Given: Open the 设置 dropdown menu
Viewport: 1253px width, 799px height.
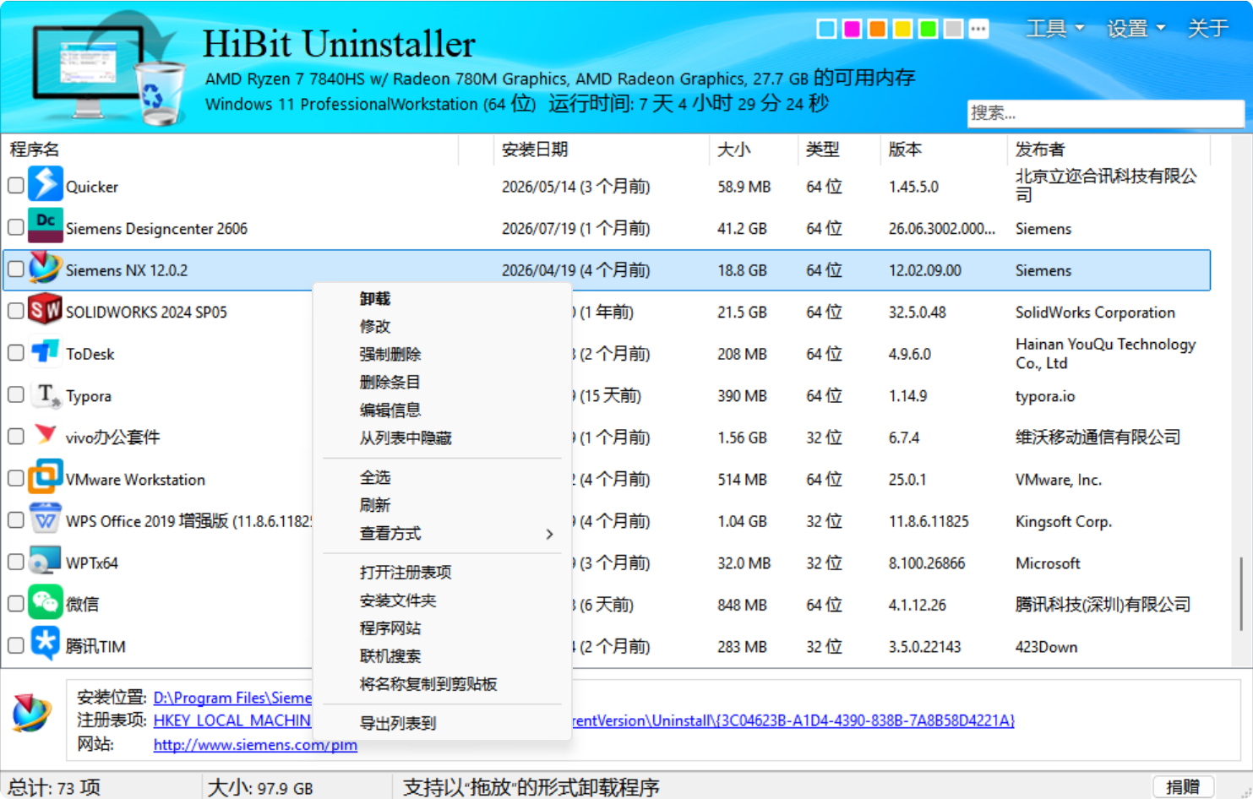Looking at the screenshot, I should (1136, 29).
